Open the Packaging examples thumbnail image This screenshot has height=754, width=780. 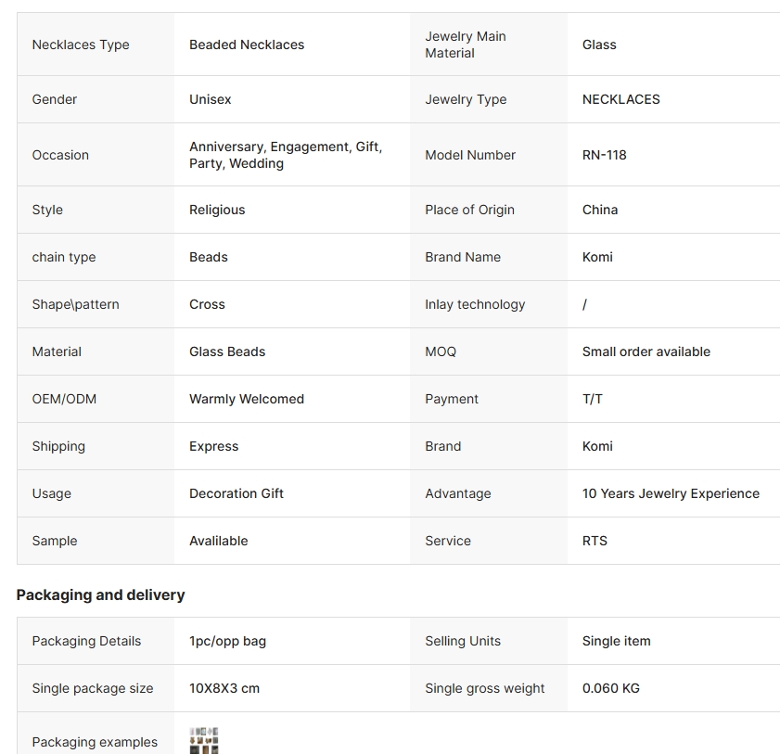tap(204, 741)
